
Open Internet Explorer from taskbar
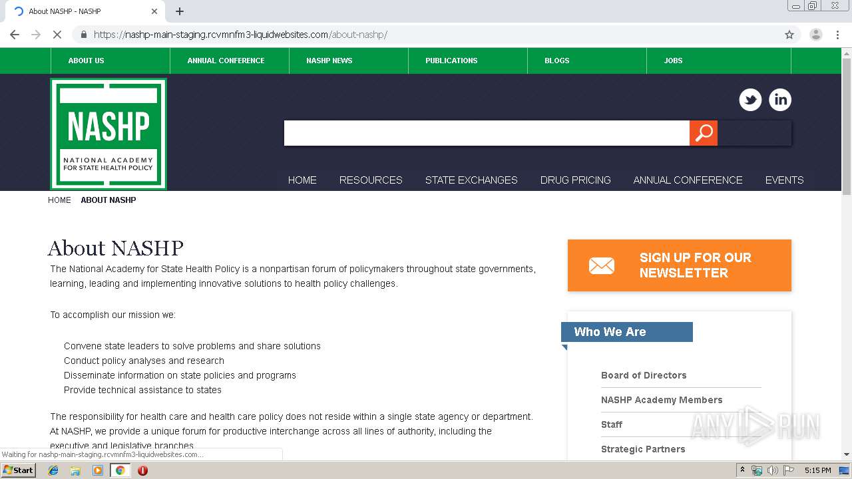coord(53,470)
